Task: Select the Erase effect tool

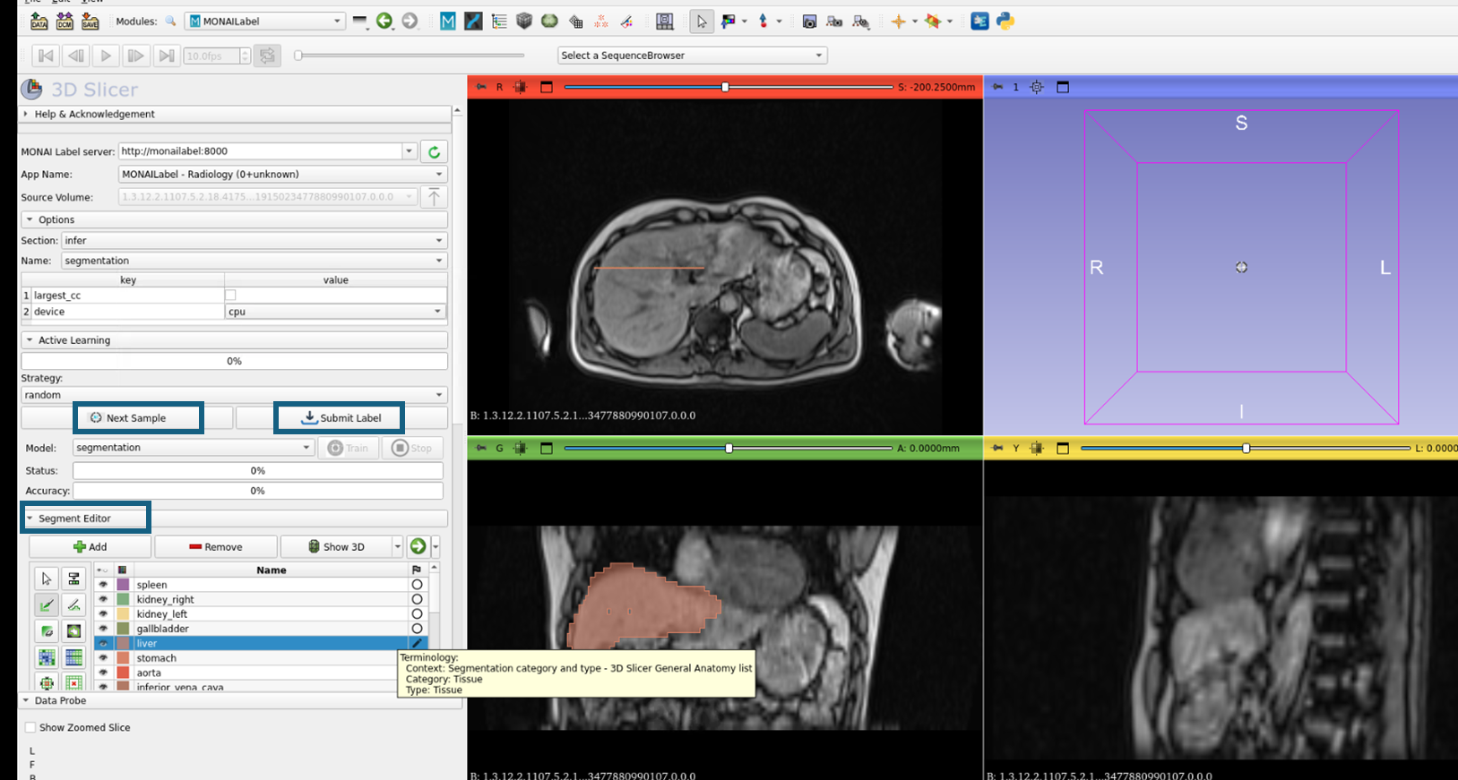Action: 47,631
